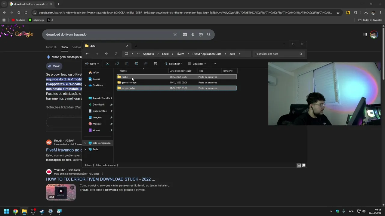This screenshot has width=385, height=216.
Task: Click the Explorer Back arrow
Action: pyautogui.click(x=87, y=54)
